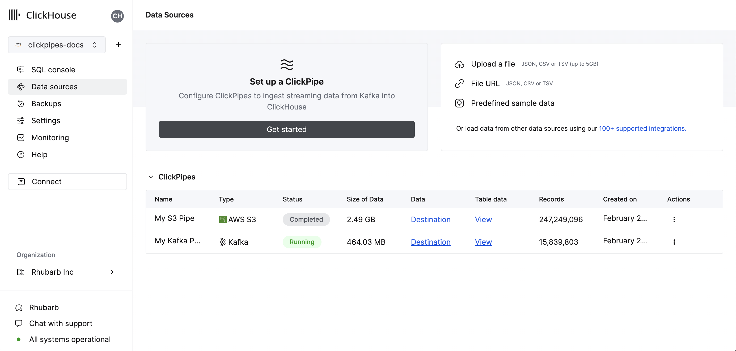The height and width of the screenshot is (351, 736).
Task: Click the add new workspace button
Action: click(x=118, y=45)
